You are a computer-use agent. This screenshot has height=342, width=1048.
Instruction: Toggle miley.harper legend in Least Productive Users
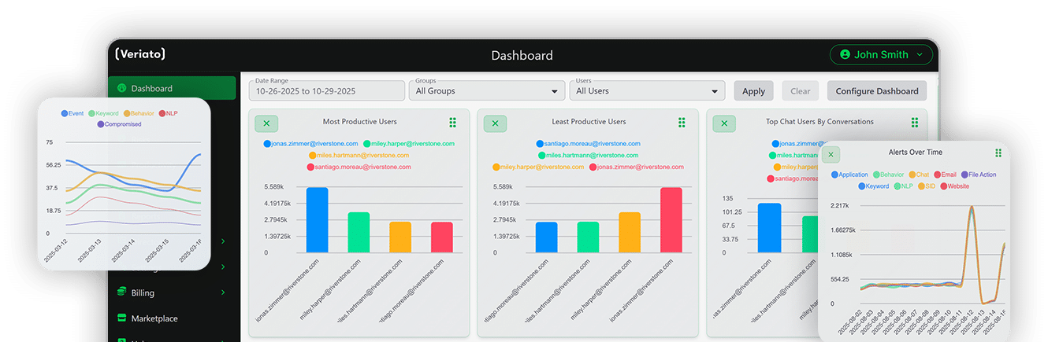click(x=538, y=167)
